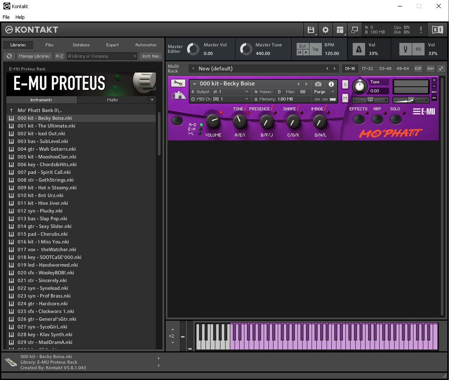Click the library refresh icon
The height and width of the screenshot is (380, 449).
click(x=9, y=56)
